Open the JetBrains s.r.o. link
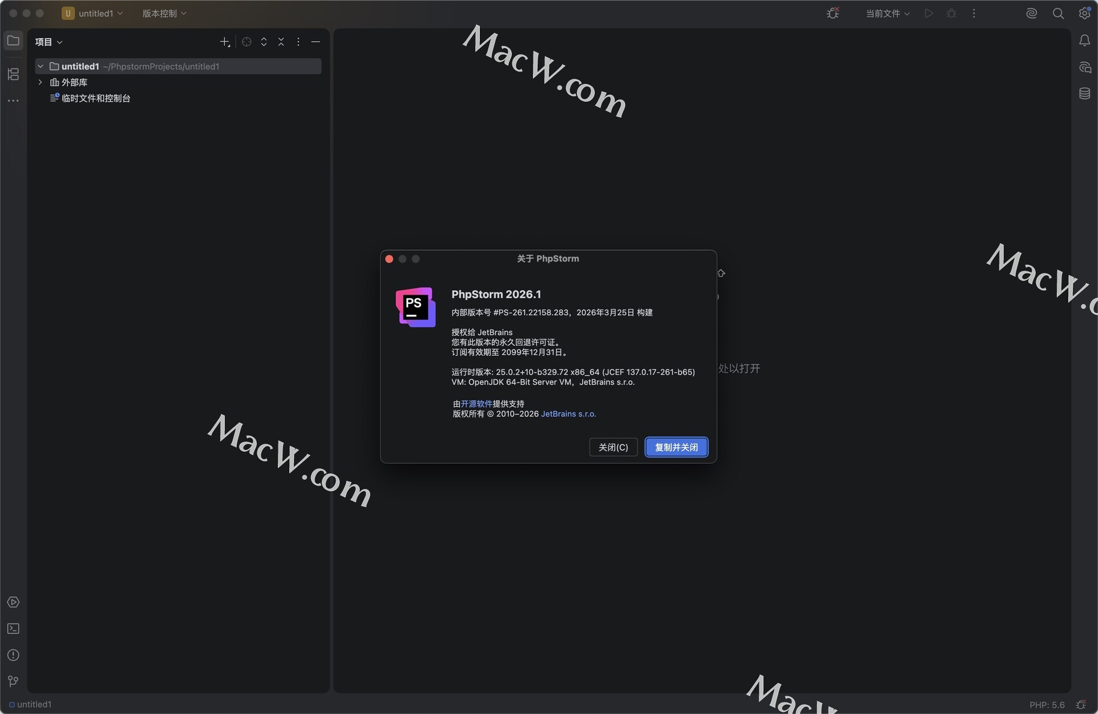Image resolution: width=1098 pixels, height=714 pixels. pyautogui.click(x=568, y=414)
